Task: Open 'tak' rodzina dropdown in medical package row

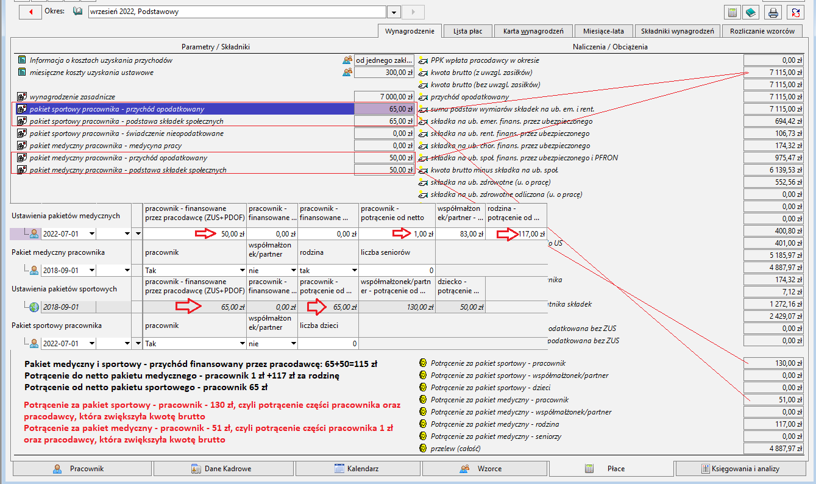Action: click(x=354, y=270)
